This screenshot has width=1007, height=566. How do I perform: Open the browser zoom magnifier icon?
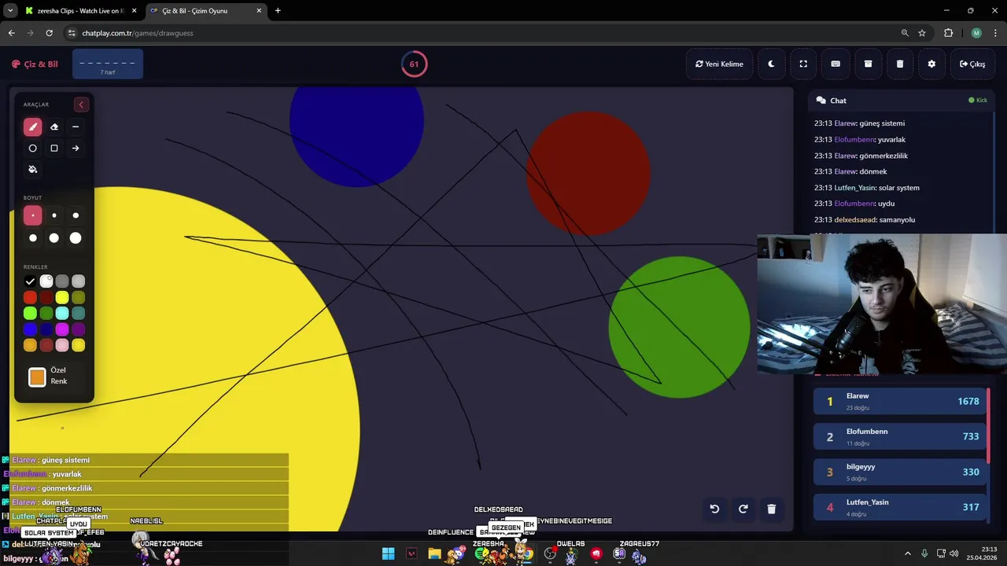point(905,33)
